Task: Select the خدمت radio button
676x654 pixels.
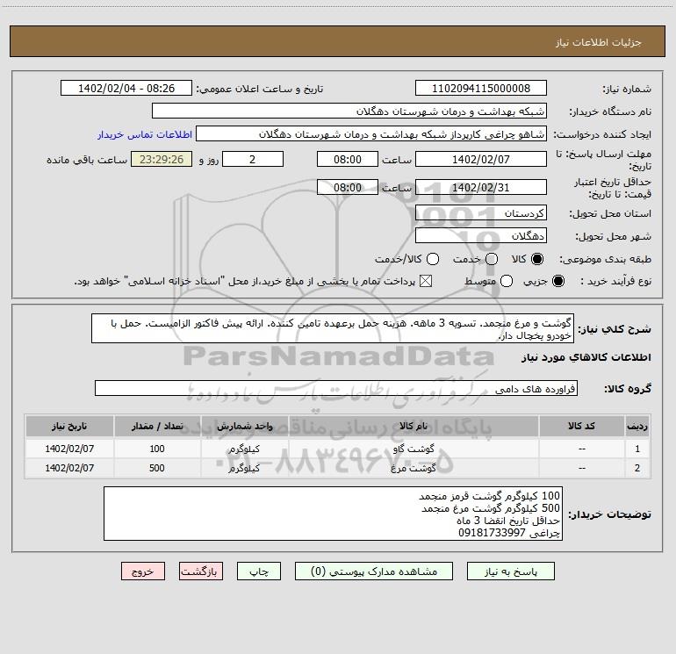Action: click(492, 259)
